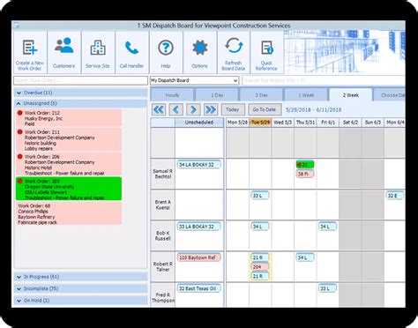The image size is (418, 328).
Task: Select technician Bob K Russell row header
Action: (x=163, y=235)
